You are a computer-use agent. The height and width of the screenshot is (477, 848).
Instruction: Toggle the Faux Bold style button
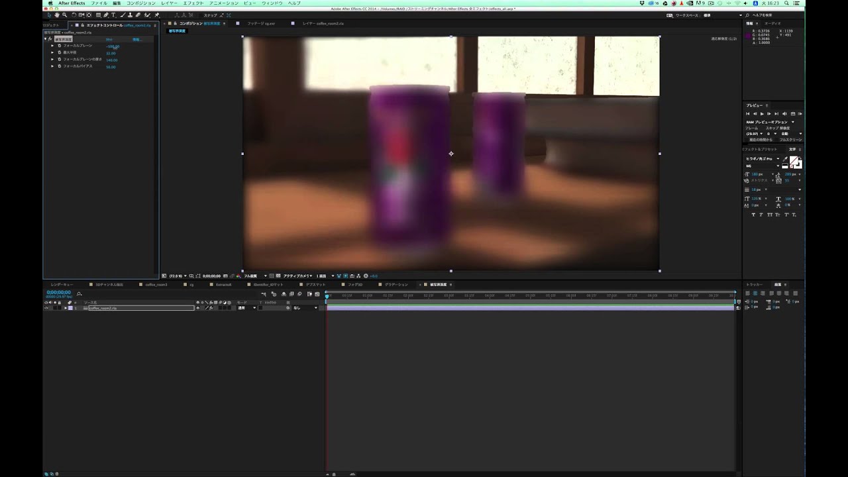point(753,215)
